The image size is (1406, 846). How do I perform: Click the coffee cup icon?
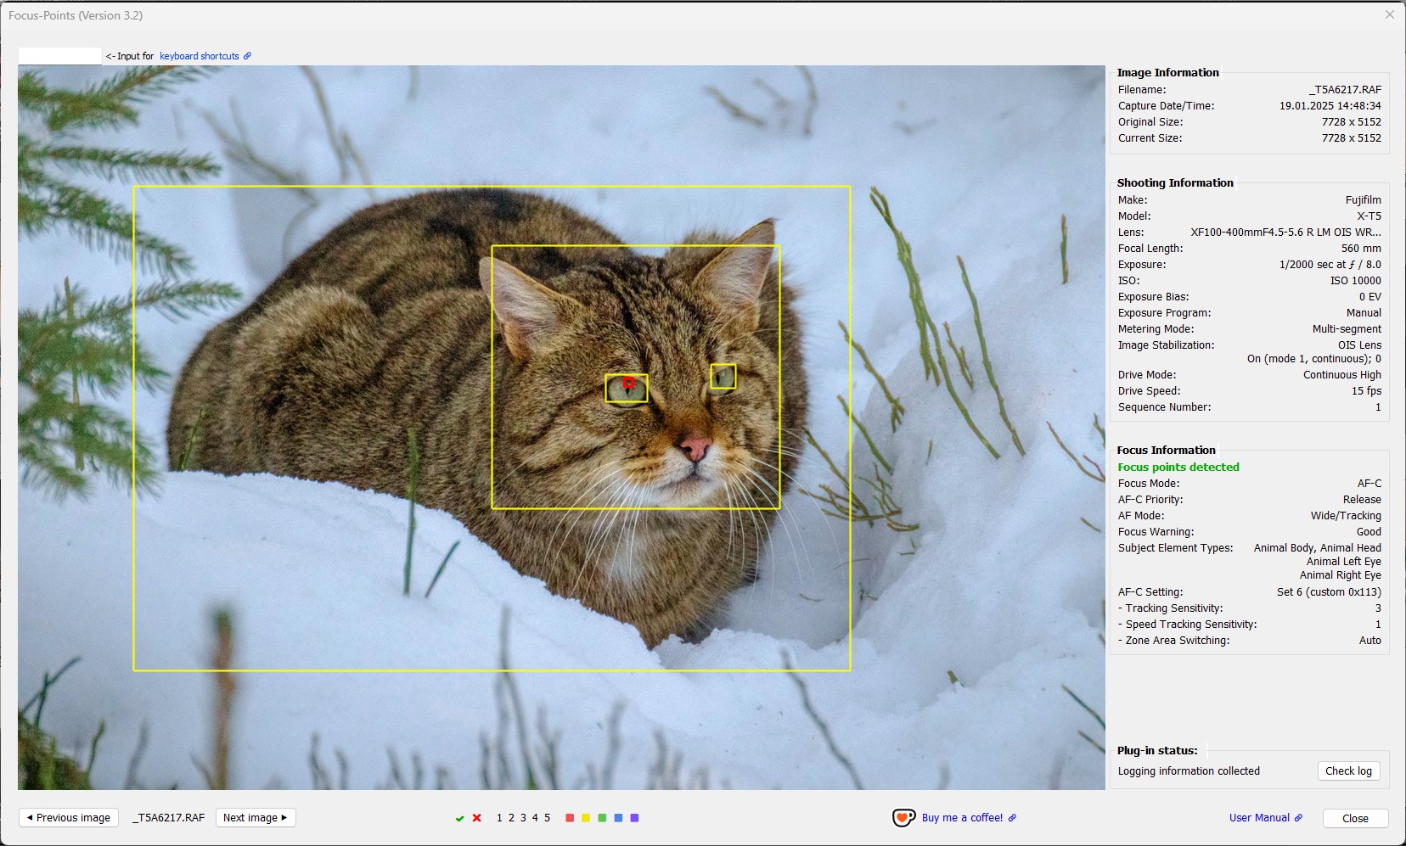tap(904, 817)
